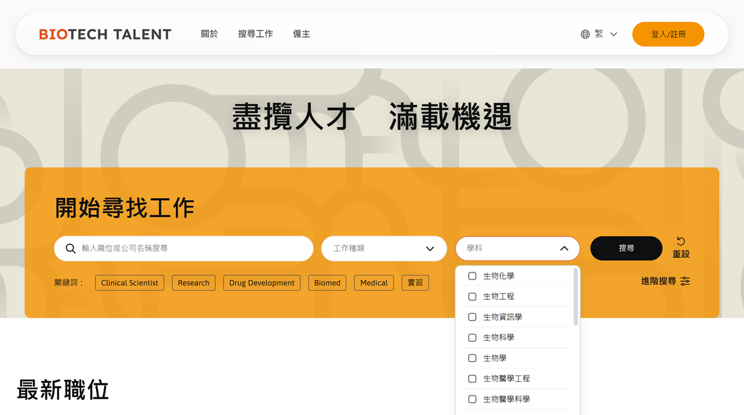This screenshot has width=744, height=415.
Task: Toggle the 生物醫學工程 checkbox
Action: pos(472,379)
